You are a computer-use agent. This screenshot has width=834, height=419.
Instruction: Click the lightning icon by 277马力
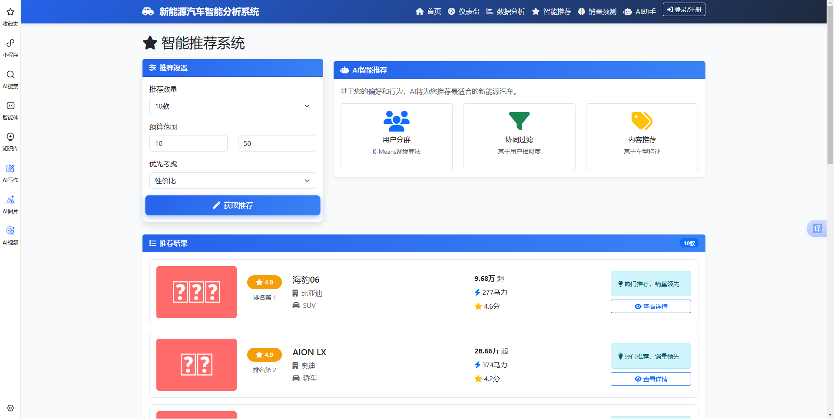477,293
